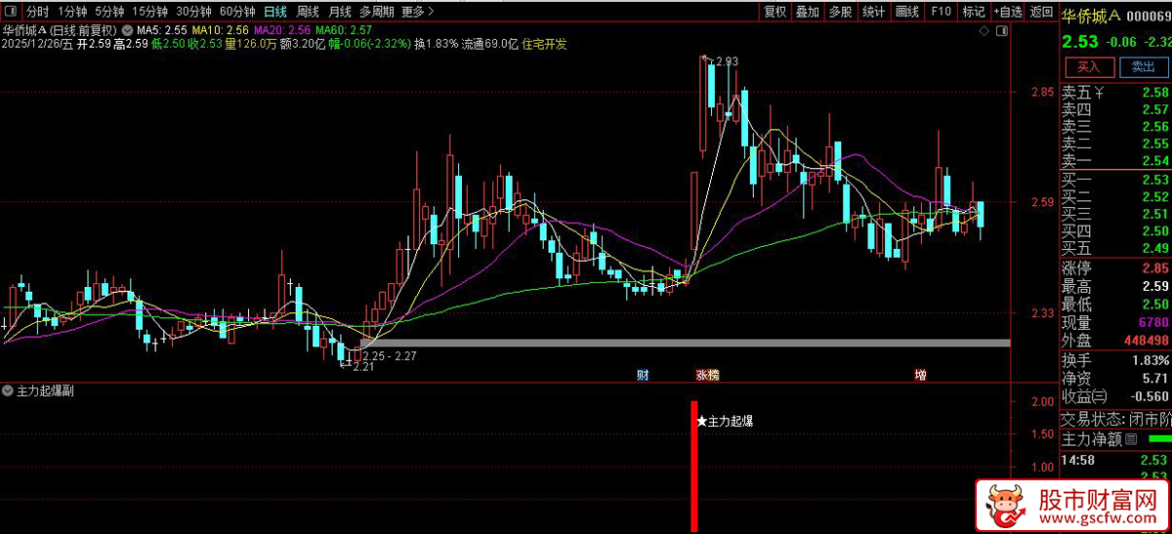
Task: Click the 卖三 price 2.56 row
Action: click(1115, 127)
